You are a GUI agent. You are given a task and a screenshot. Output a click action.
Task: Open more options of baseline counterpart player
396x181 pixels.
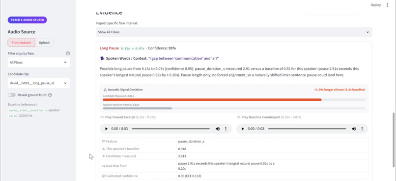point(362,129)
